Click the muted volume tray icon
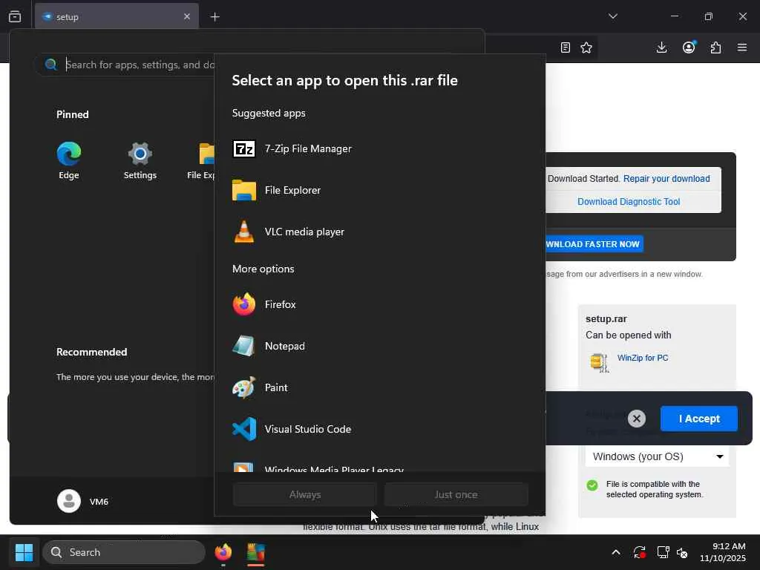The height and width of the screenshot is (570, 760). coord(682,552)
